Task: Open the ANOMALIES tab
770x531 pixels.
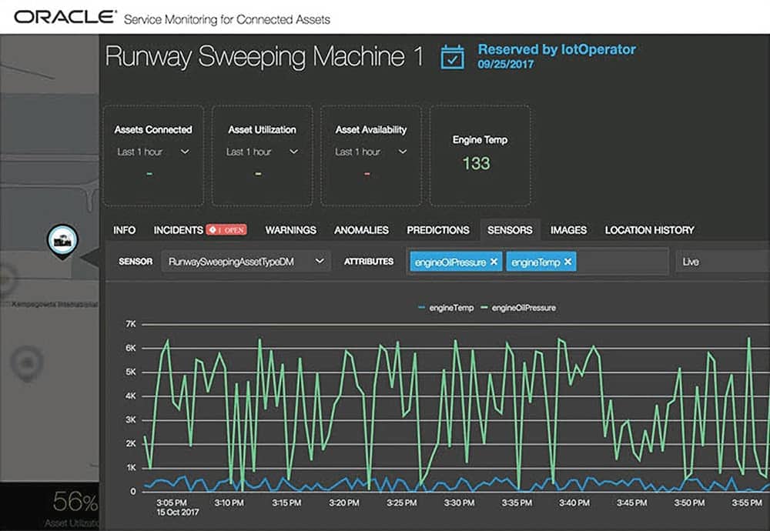Action: 361,230
